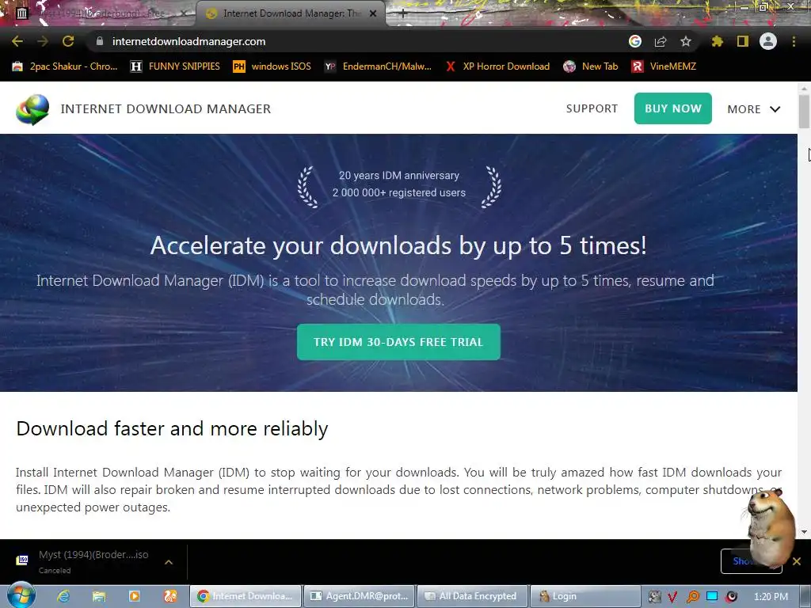This screenshot has height=608, width=811.
Task: Click the IDM globe logo
Action: [32, 109]
